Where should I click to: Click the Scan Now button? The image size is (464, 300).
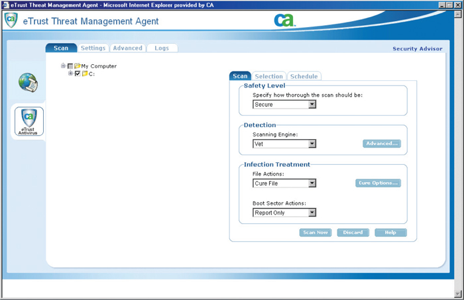[x=316, y=232]
